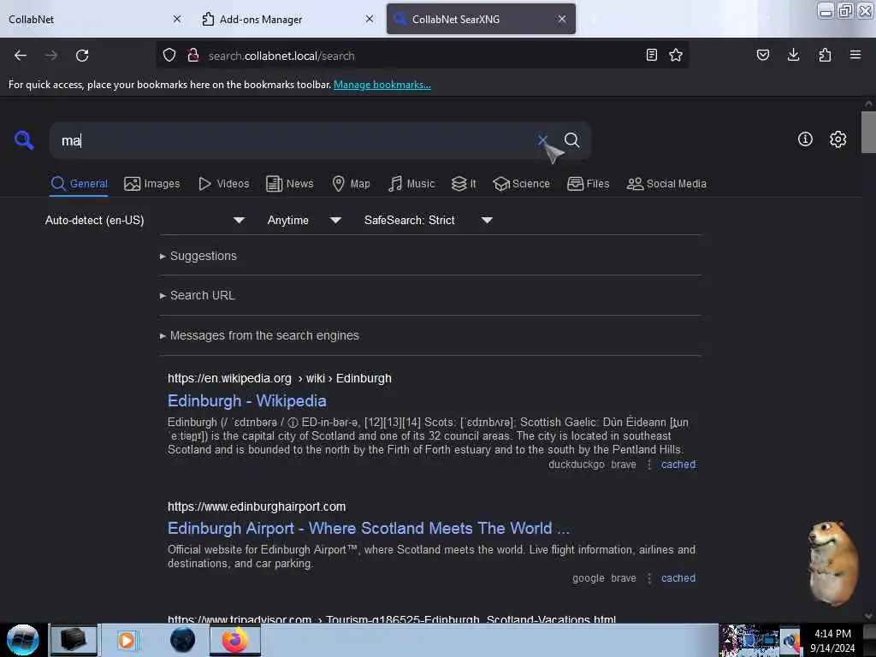Screen dimensions: 876x657
Task: Open the shield tracking protection icon
Action: coord(169,56)
